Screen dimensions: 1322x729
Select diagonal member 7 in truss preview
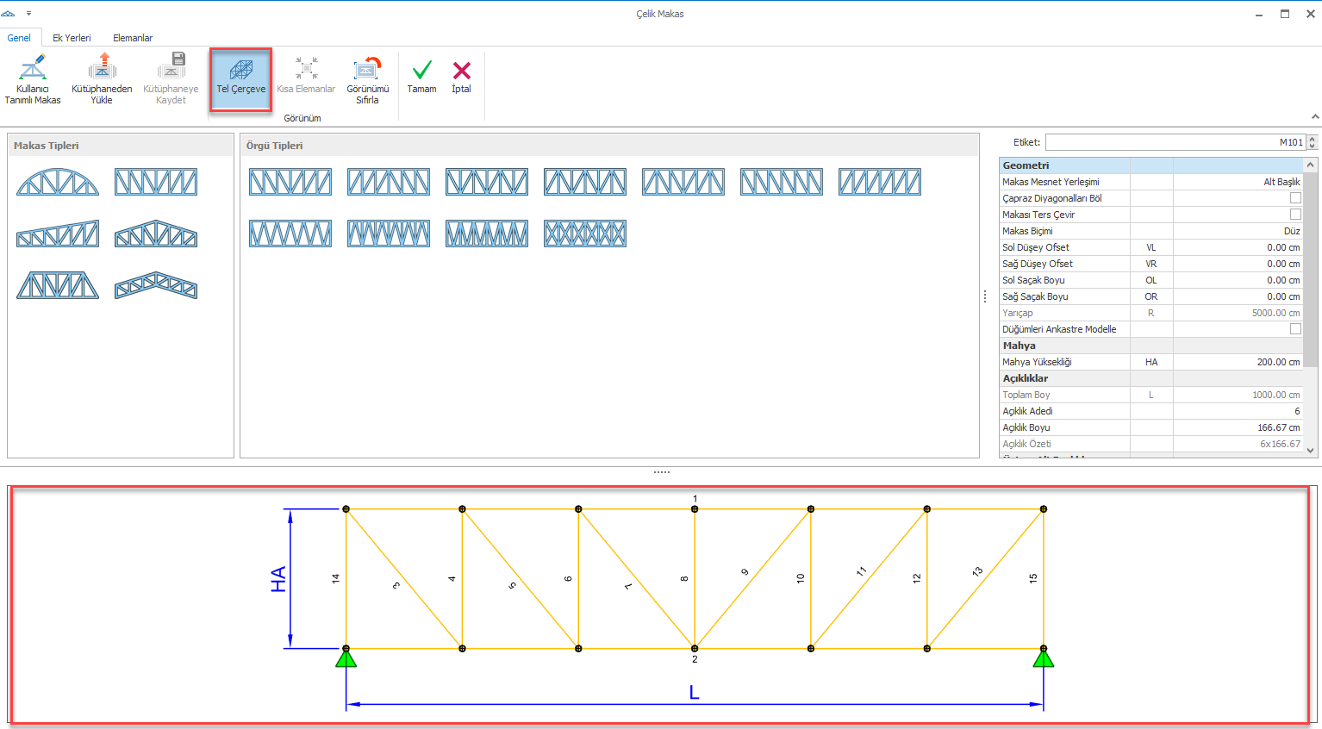[x=636, y=578]
